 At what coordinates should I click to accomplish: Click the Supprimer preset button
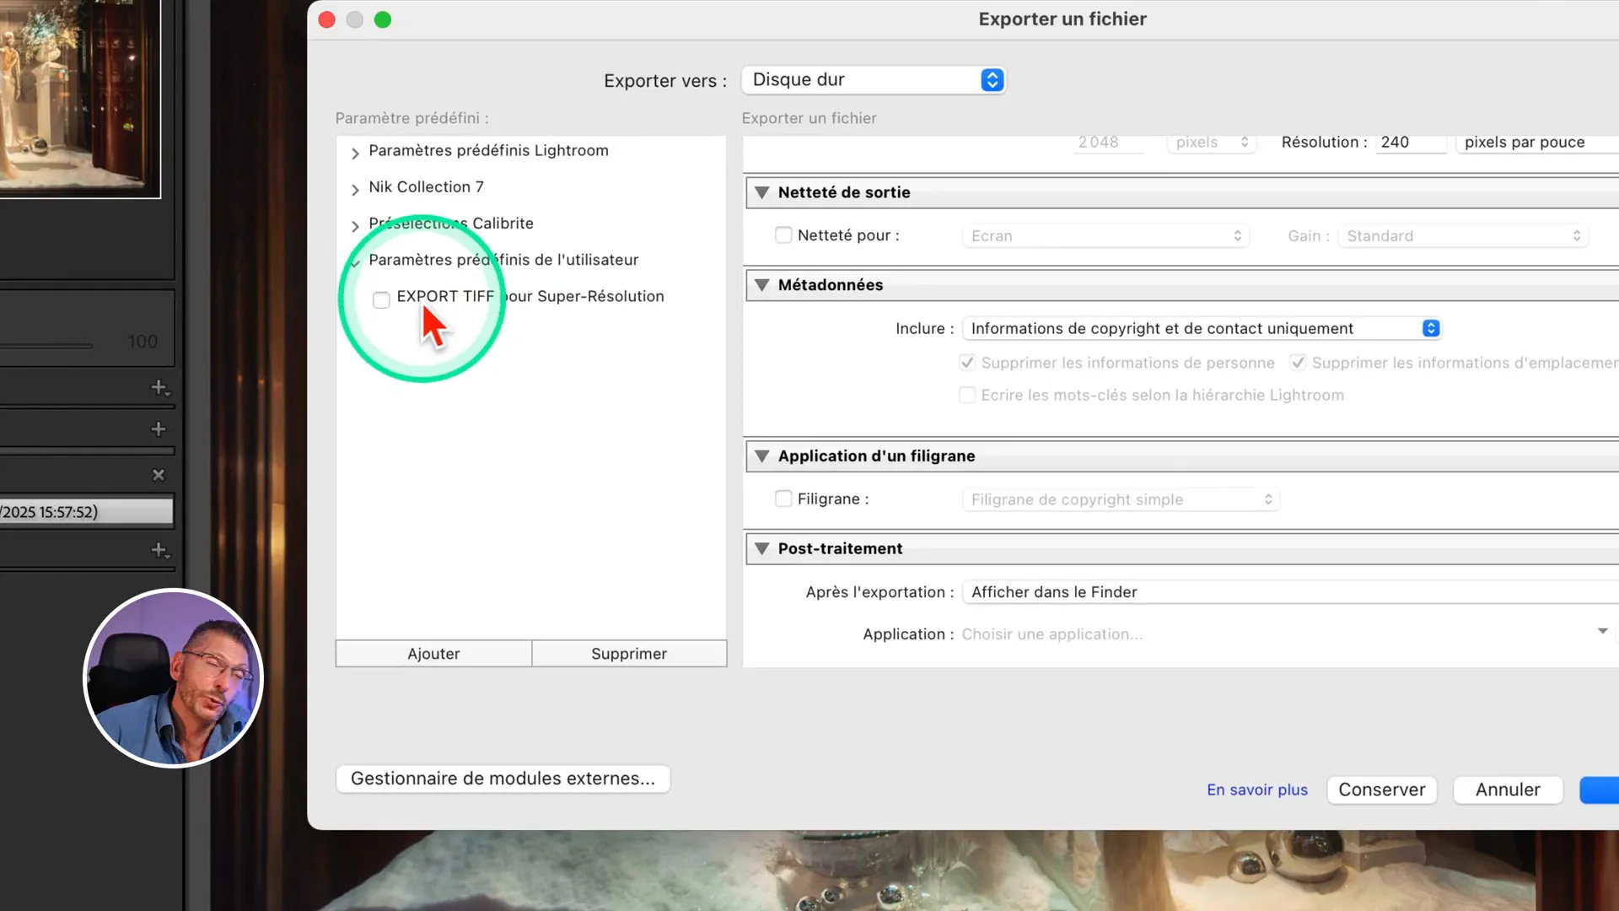point(629,654)
